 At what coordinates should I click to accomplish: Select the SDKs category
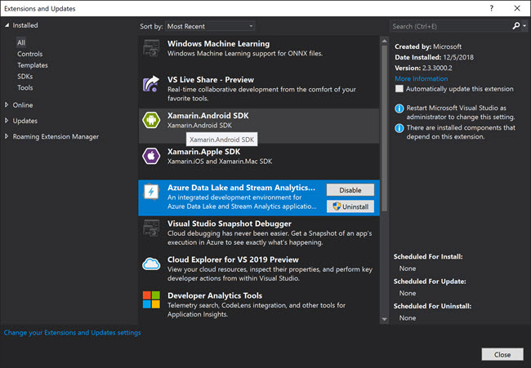pyautogui.click(x=25, y=77)
